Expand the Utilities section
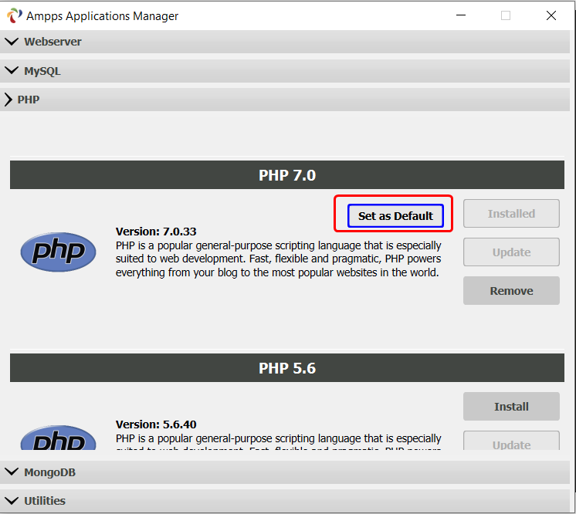Viewport: 576px width, 514px height. pyautogui.click(x=285, y=501)
